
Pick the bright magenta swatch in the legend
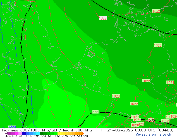pos(17,133)
